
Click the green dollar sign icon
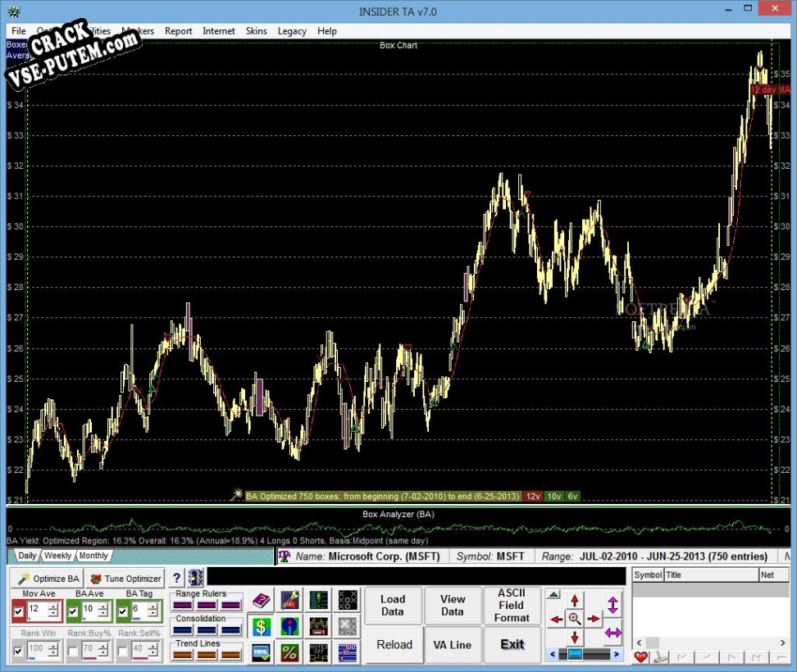pos(262,627)
